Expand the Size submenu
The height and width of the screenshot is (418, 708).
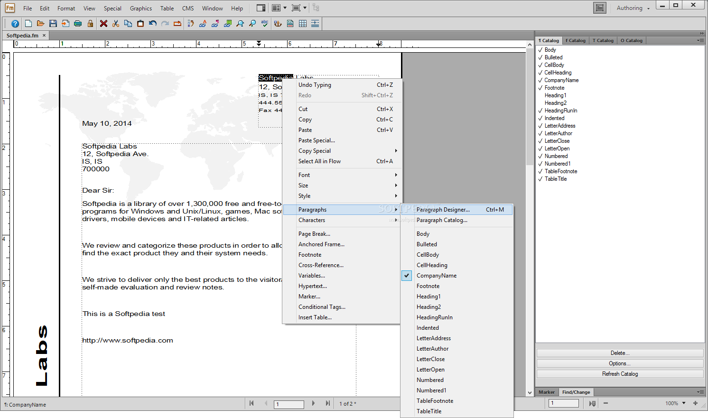pos(342,186)
